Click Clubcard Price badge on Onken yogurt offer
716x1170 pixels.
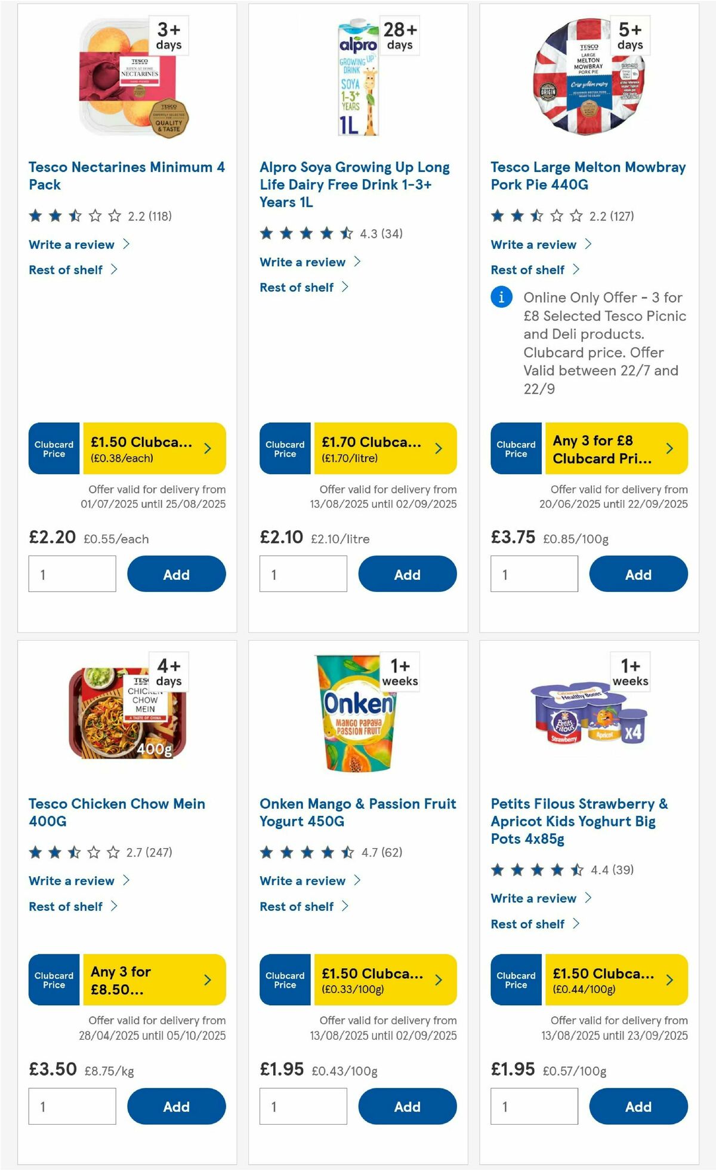click(285, 979)
